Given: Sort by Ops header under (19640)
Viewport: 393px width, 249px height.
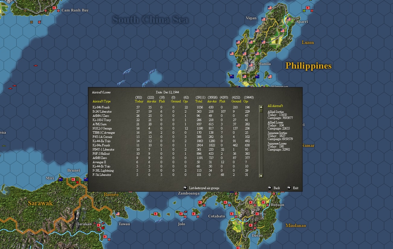Looking at the screenshot, I should [x=246, y=101].
